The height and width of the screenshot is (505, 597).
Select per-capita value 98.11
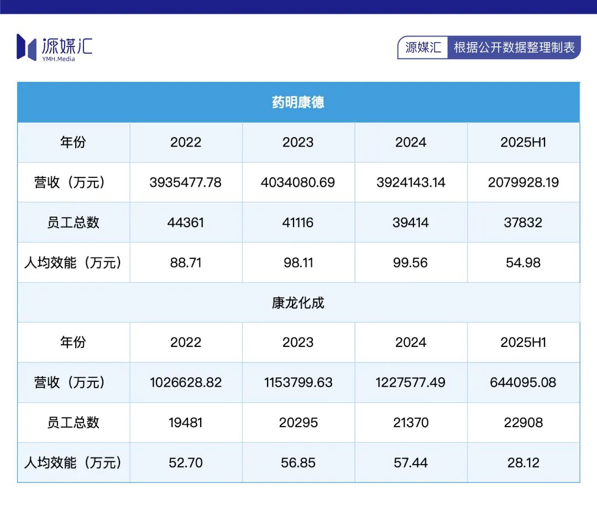[x=298, y=262]
